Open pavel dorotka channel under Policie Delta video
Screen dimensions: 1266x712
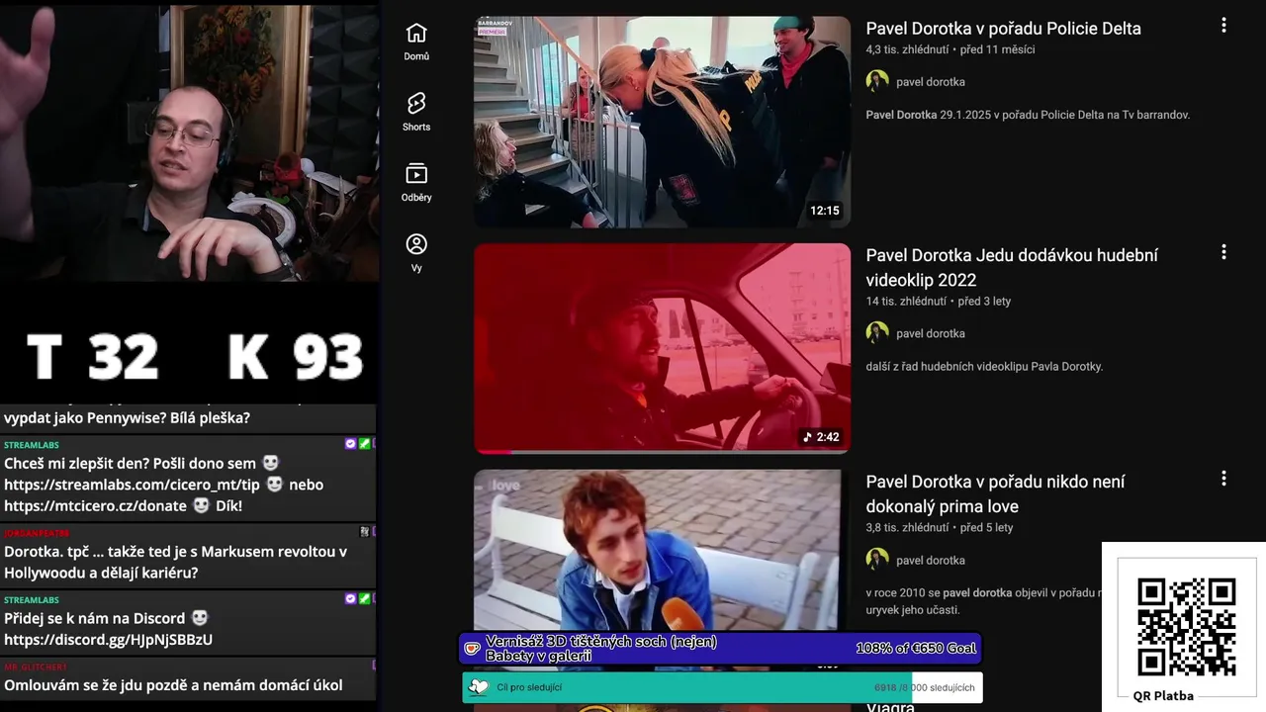tap(930, 82)
